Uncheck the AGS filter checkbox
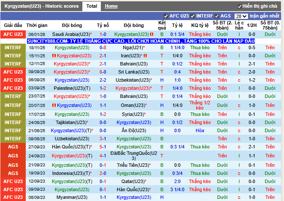Screen dimensions: 284x201 pos(217,16)
